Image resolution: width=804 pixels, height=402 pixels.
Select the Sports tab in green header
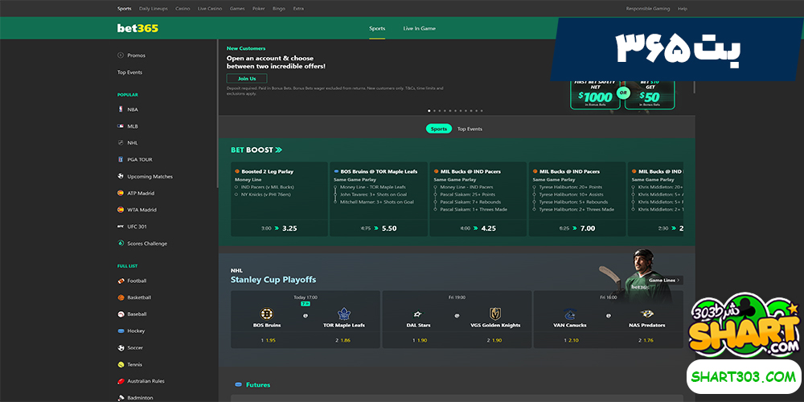pyautogui.click(x=377, y=29)
